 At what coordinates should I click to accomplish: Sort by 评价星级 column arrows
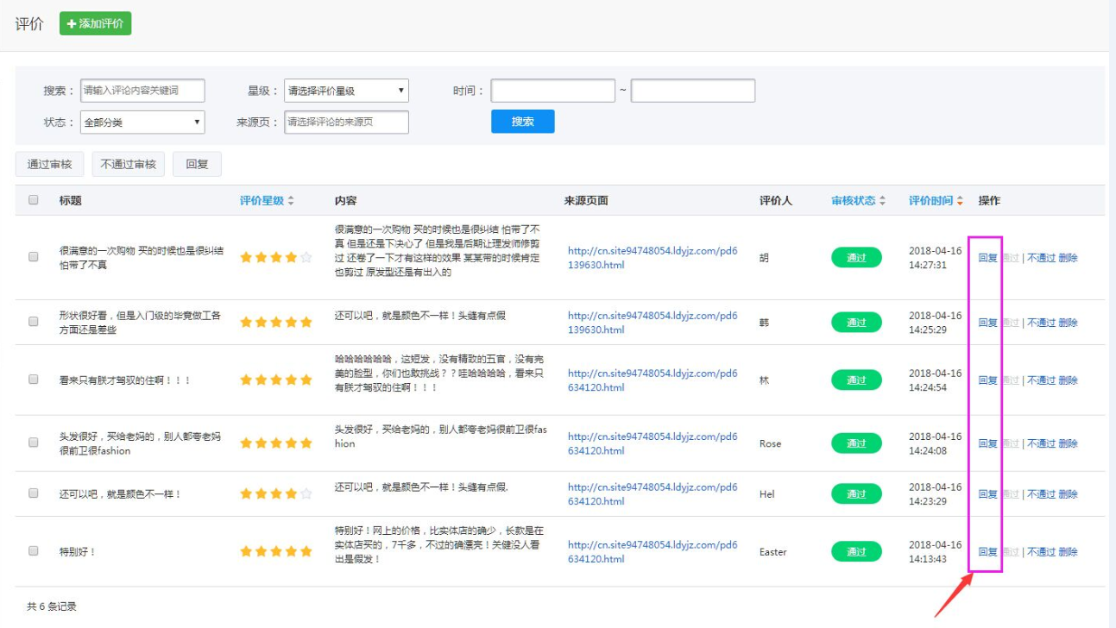coord(291,201)
